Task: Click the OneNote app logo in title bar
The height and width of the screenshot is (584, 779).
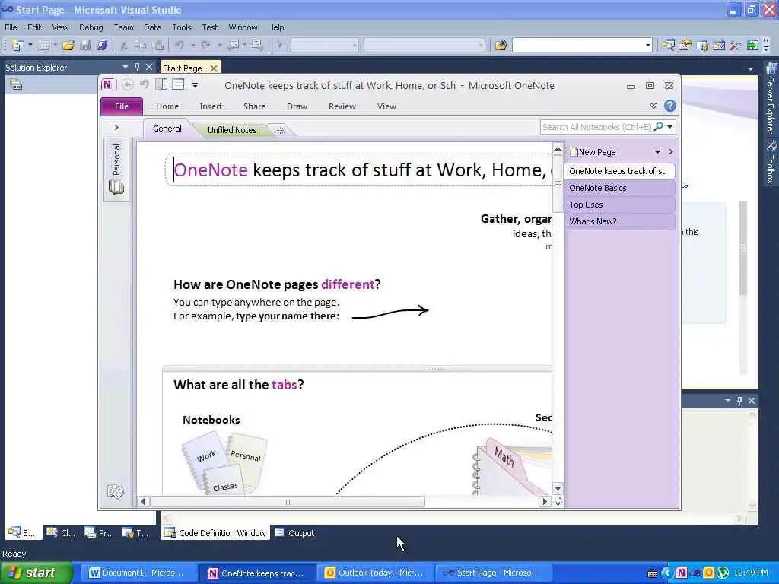Action: tap(107, 85)
